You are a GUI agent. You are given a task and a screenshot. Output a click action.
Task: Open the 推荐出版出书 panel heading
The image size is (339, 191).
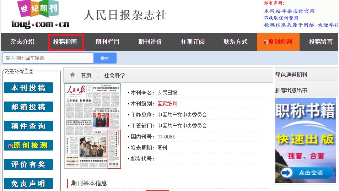pyautogui.click(x=291, y=90)
